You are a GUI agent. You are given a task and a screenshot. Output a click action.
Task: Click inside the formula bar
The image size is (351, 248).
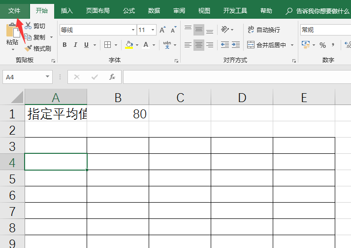237,77
